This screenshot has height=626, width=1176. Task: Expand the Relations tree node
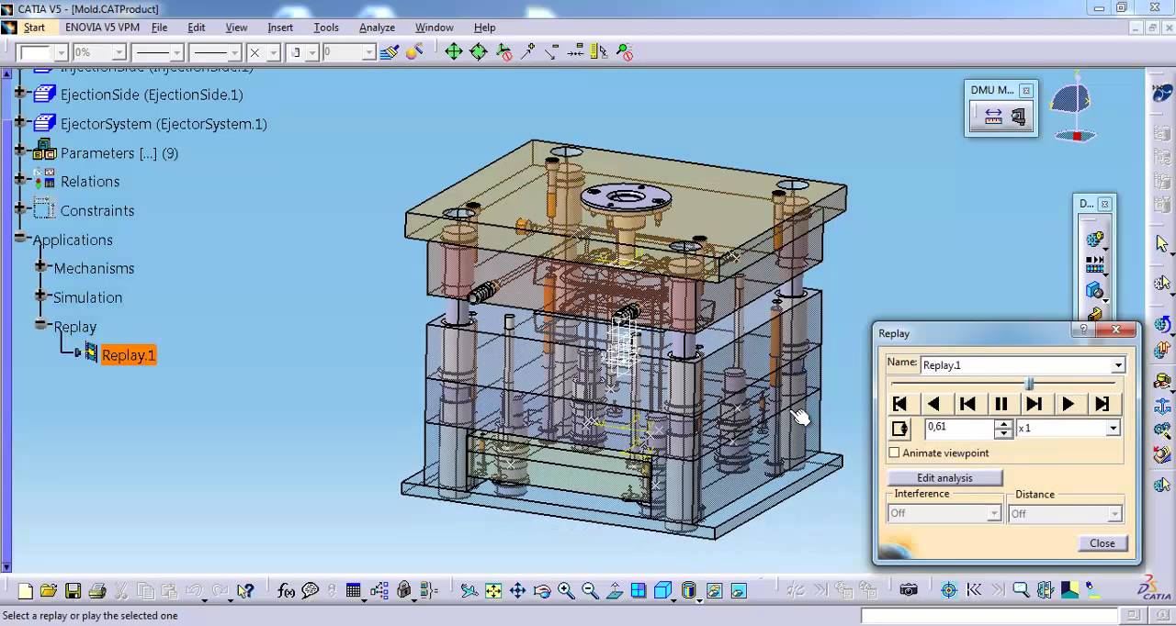click(20, 181)
